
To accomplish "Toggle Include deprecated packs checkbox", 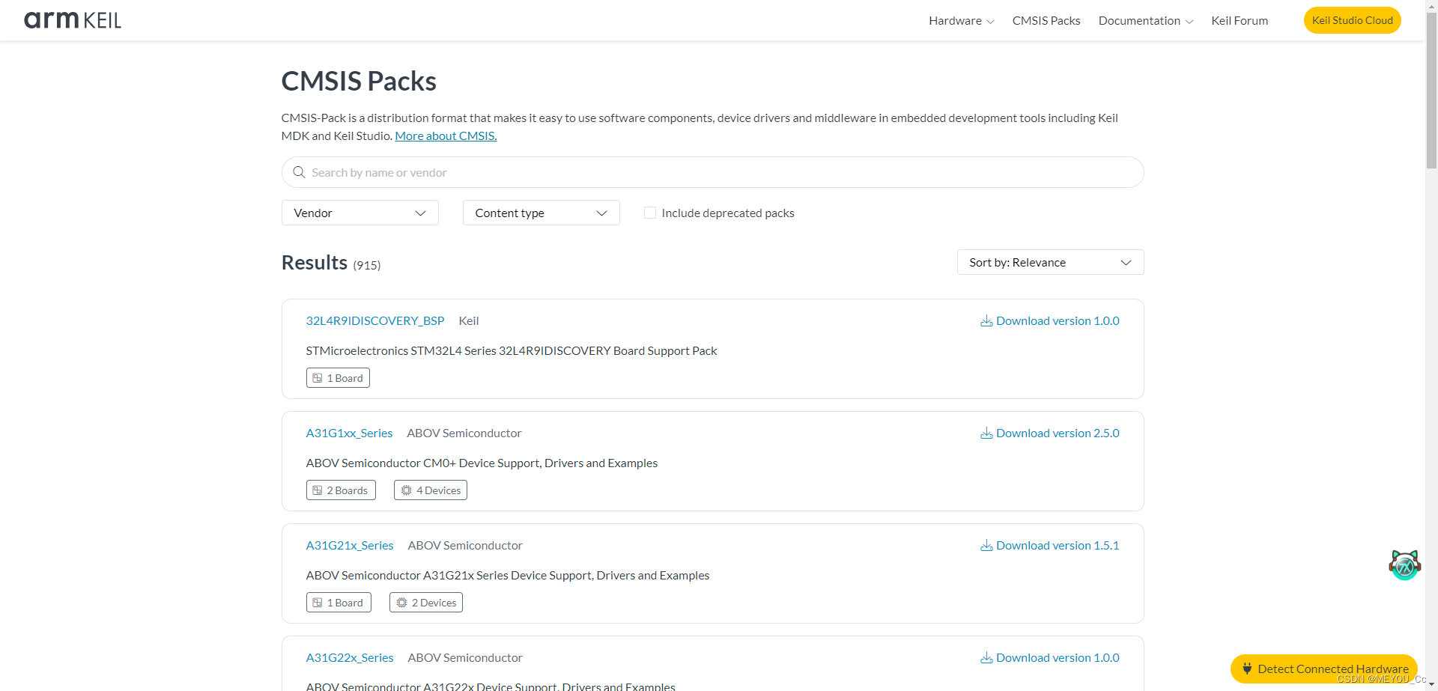I will click(650, 213).
